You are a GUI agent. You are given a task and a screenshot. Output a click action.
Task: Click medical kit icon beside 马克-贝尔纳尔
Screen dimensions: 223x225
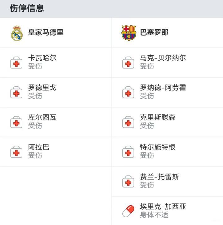(x=128, y=63)
